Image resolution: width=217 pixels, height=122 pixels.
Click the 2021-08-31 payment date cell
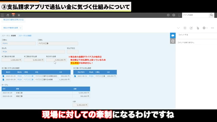click(82, 76)
